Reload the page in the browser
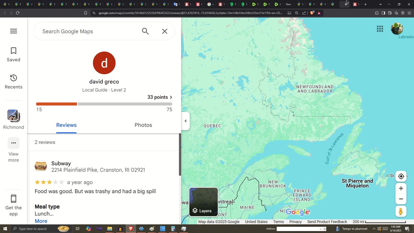Image resolution: width=414 pixels, height=233 pixels. pos(17,13)
